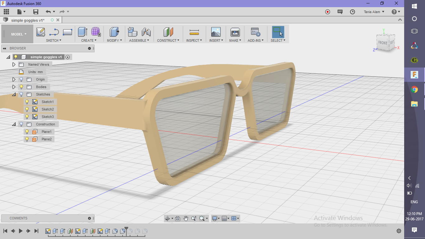Open the MODIFY menu
The width and height of the screenshot is (425, 239).
click(114, 40)
